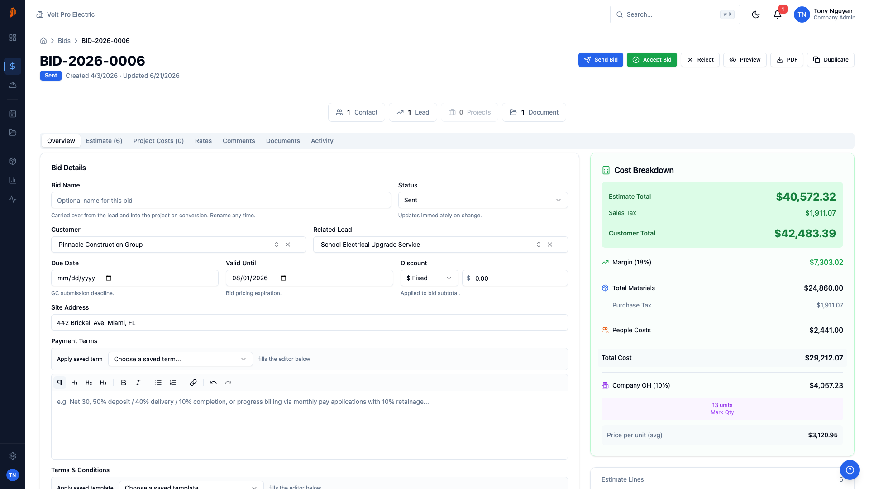Click the Send Bid button
The width and height of the screenshot is (869, 489).
click(601, 60)
